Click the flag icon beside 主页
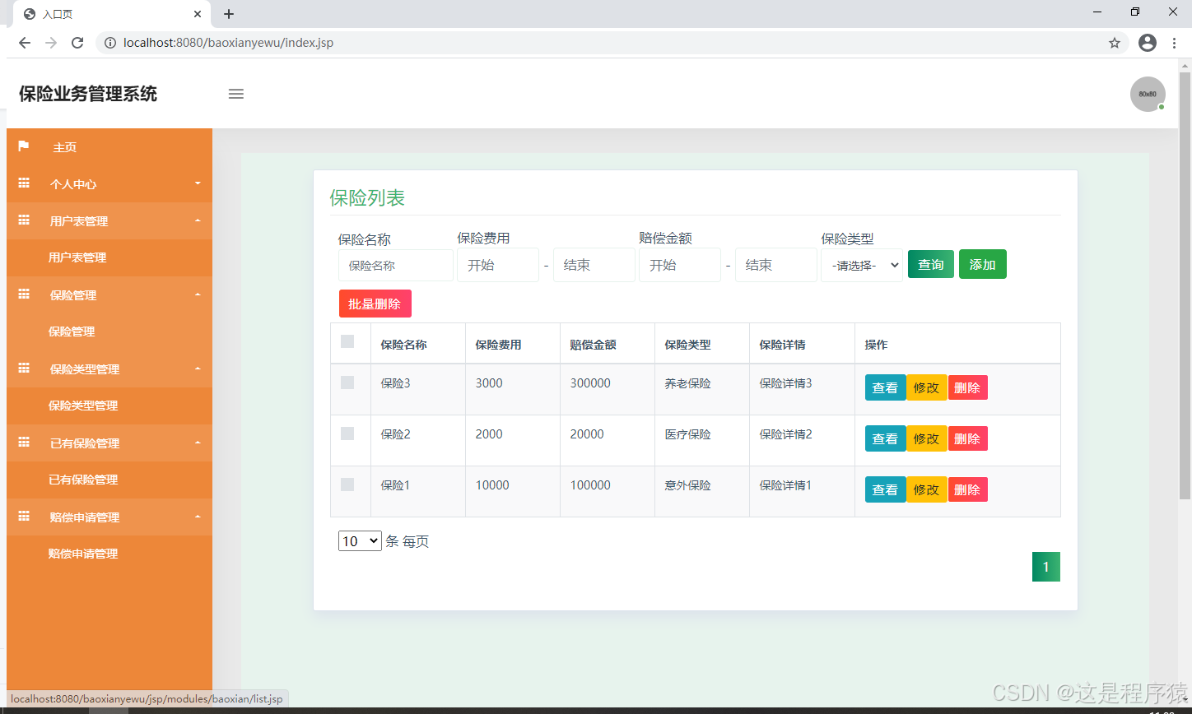The image size is (1192, 714). point(24,146)
